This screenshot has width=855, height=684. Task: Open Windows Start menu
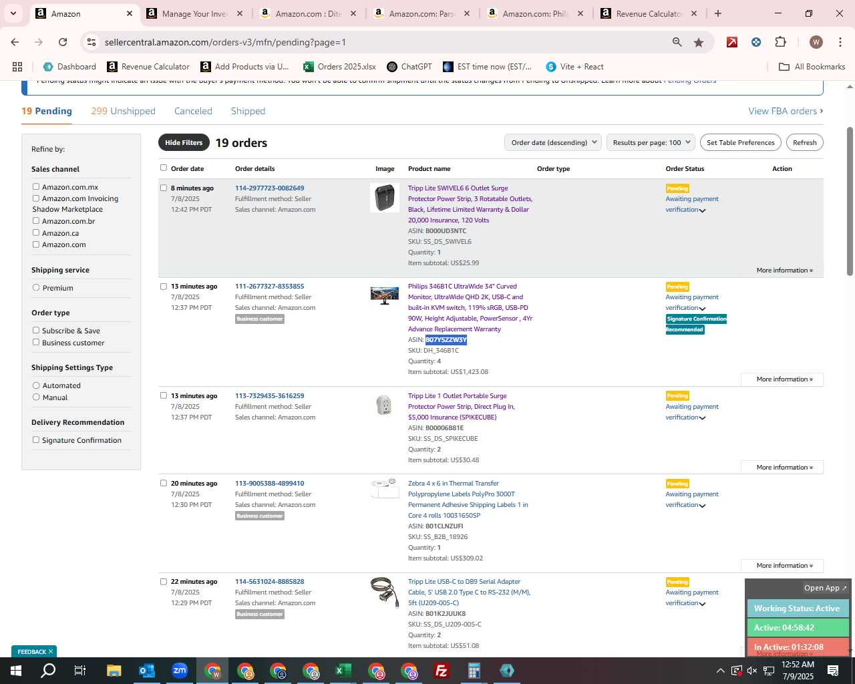16,671
